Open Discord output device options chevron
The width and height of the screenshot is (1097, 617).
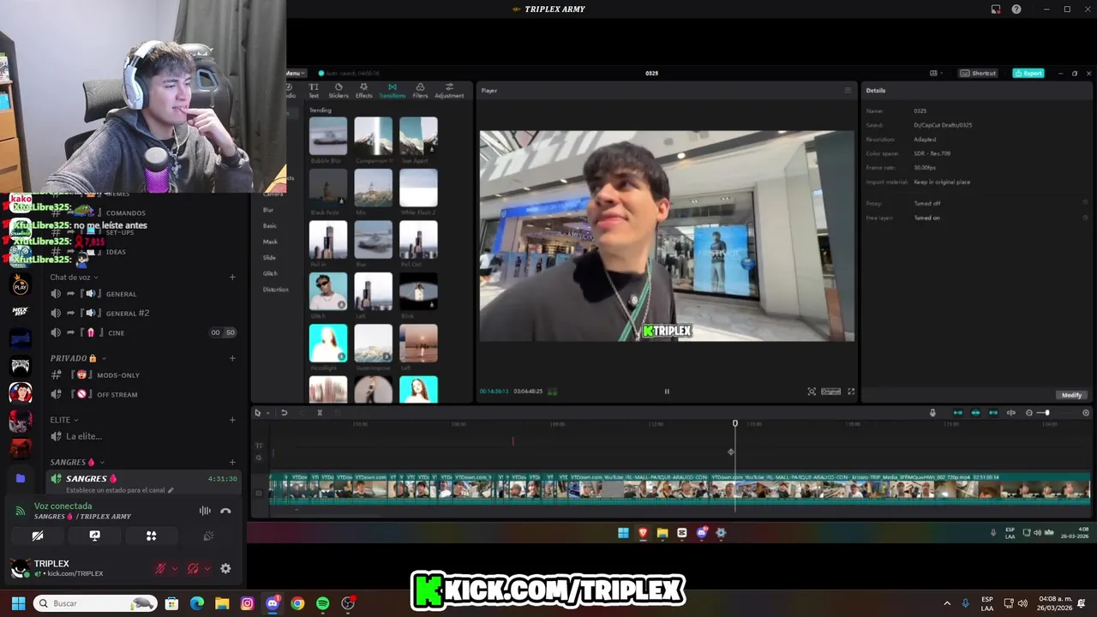coord(207,568)
